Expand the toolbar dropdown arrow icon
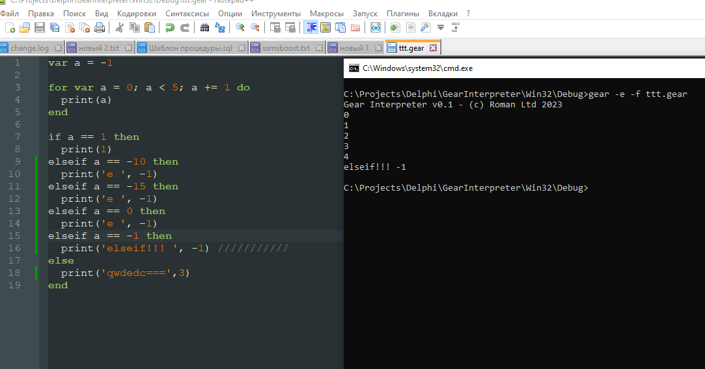 [441, 27]
